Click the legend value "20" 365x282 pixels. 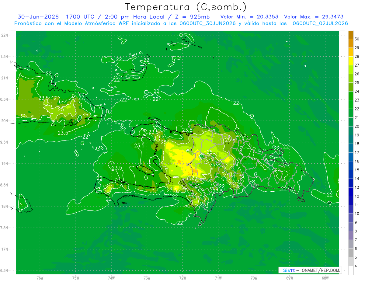tap(357, 126)
